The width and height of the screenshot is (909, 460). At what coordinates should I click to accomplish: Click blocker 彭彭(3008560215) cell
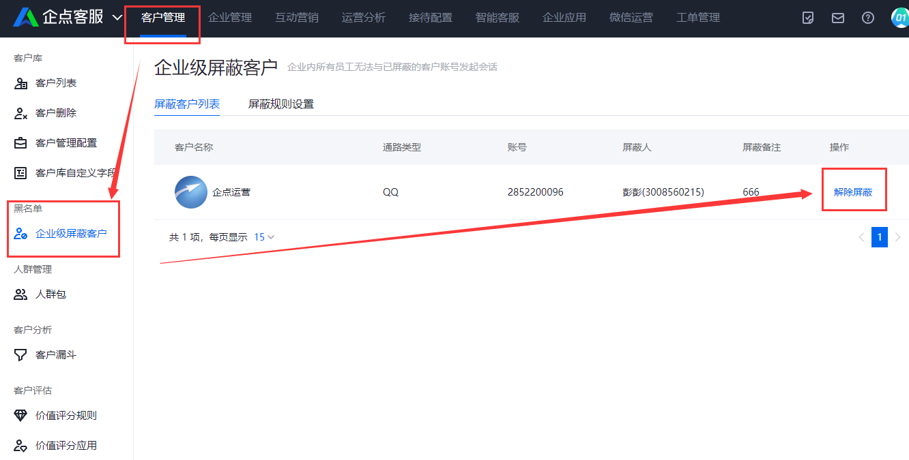point(663,192)
